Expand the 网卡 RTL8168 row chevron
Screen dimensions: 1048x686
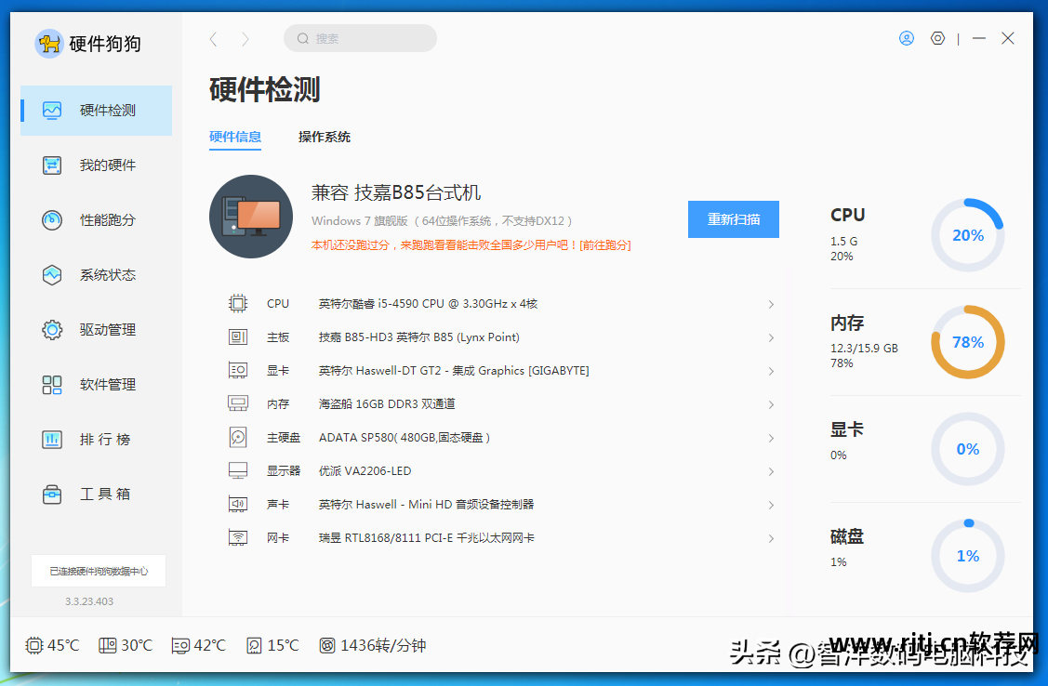(771, 538)
